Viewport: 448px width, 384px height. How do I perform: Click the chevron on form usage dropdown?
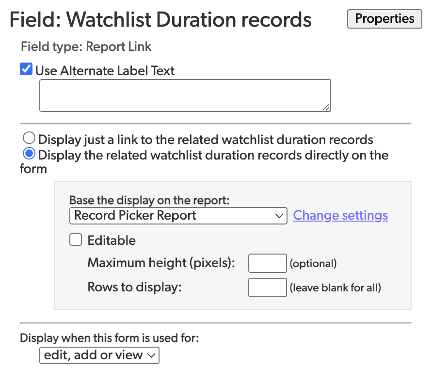151,355
